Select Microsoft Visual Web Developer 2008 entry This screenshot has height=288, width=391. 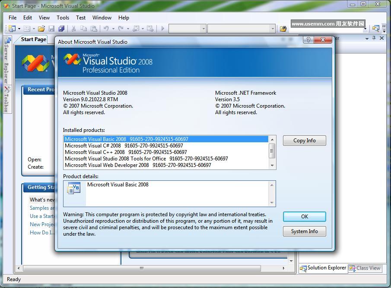coord(166,165)
